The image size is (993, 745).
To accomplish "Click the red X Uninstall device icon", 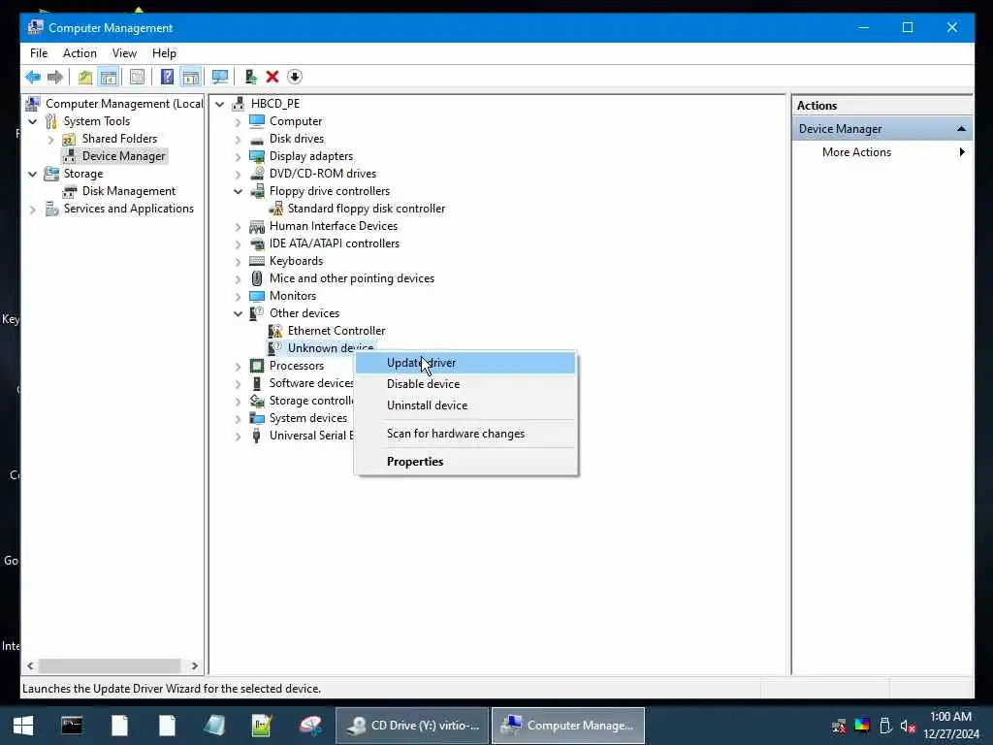I will pos(272,78).
